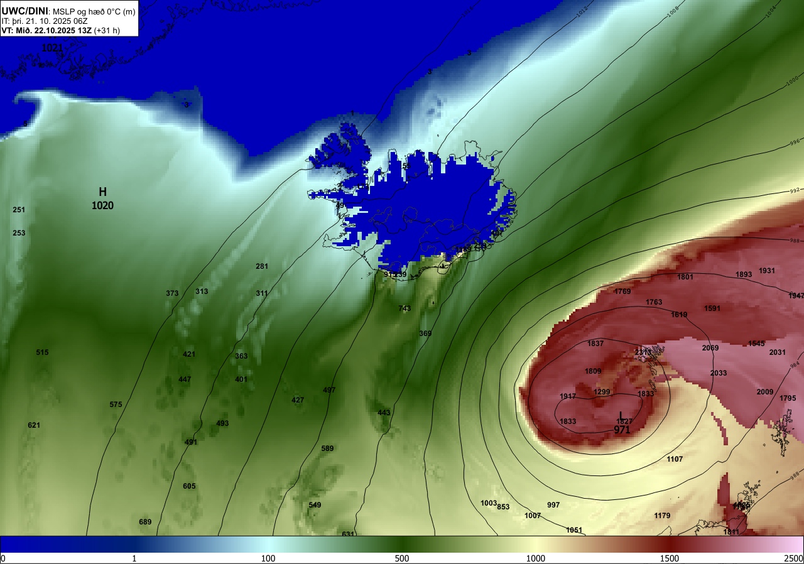
Task: Click the height value 1179
Action: (x=662, y=516)
